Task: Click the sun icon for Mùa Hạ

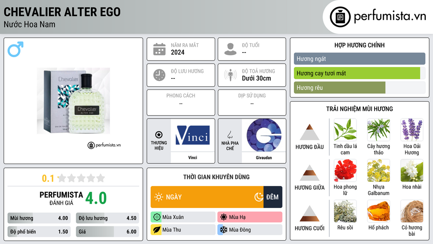Action: tap(223, 217)
